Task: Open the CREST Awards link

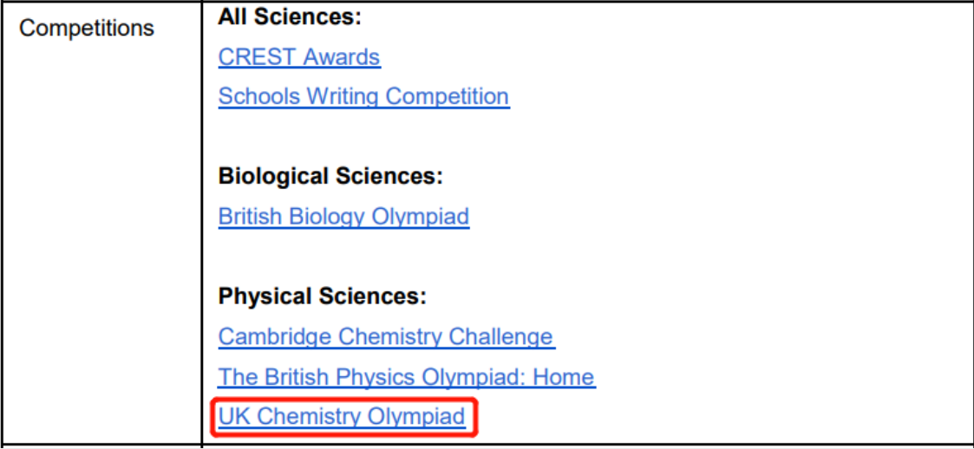Action: (x=299, y=57)
